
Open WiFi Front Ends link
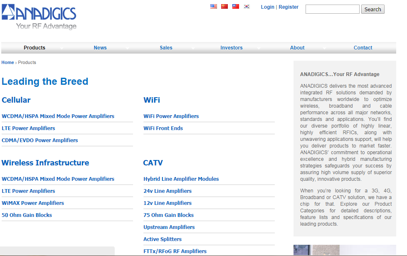(x=163, y=128)
